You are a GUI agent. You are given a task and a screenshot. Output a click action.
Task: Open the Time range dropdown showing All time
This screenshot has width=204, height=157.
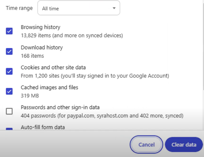(x=79, y=8)
